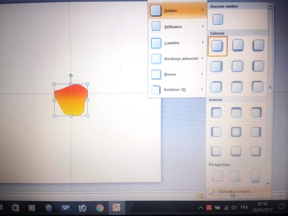288x216 pixels.
Task: Pick the center Externe shadow preset
Action: (237, 66)
